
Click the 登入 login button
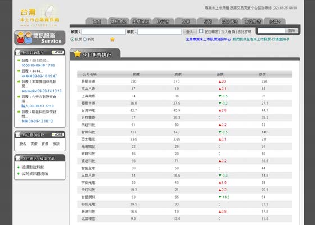(190, 31)
